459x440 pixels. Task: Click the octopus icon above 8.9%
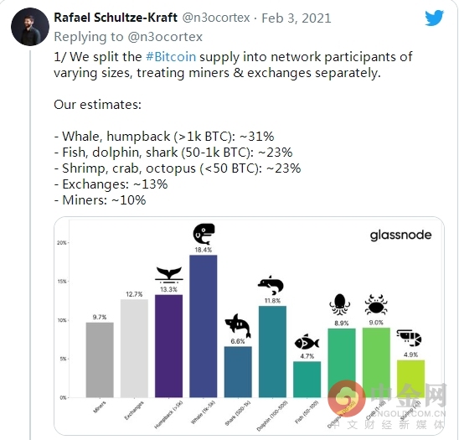[x=339, y=305]
